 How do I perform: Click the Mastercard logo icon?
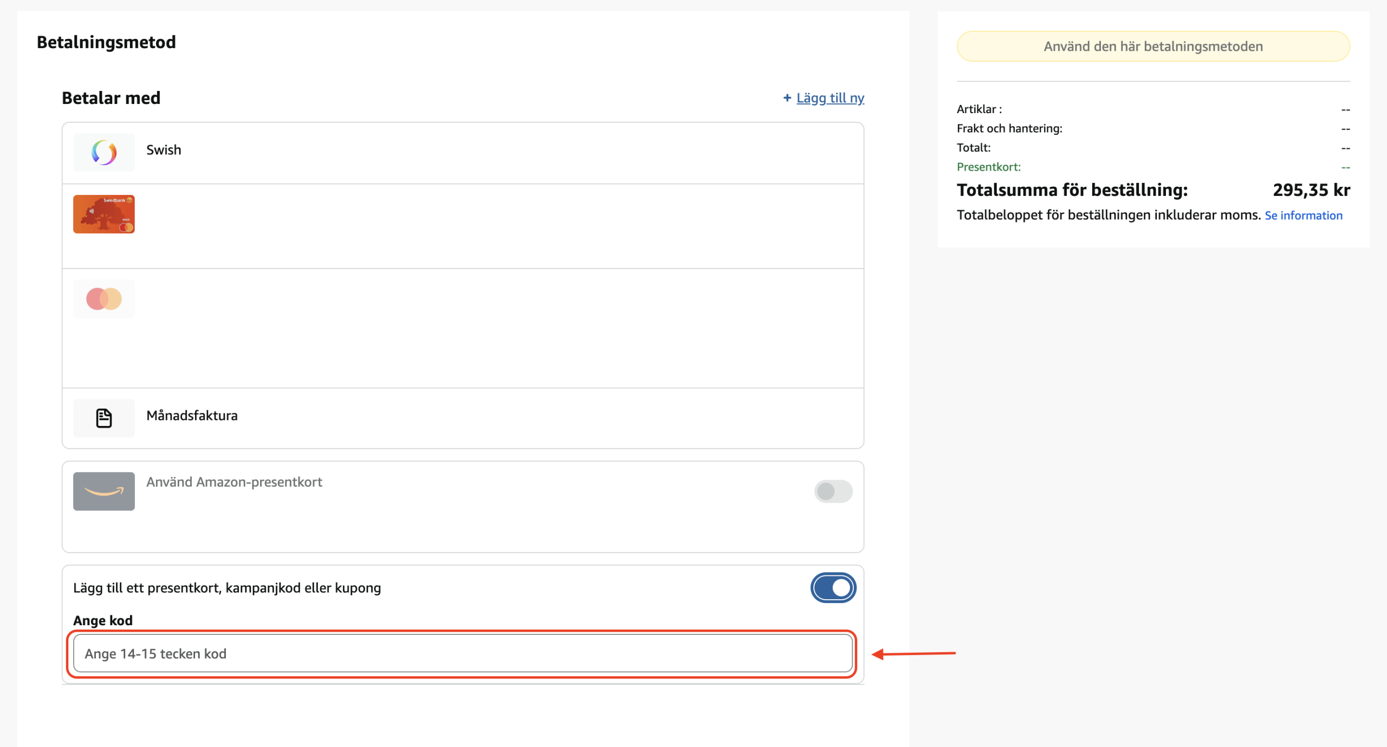(103, 299)
